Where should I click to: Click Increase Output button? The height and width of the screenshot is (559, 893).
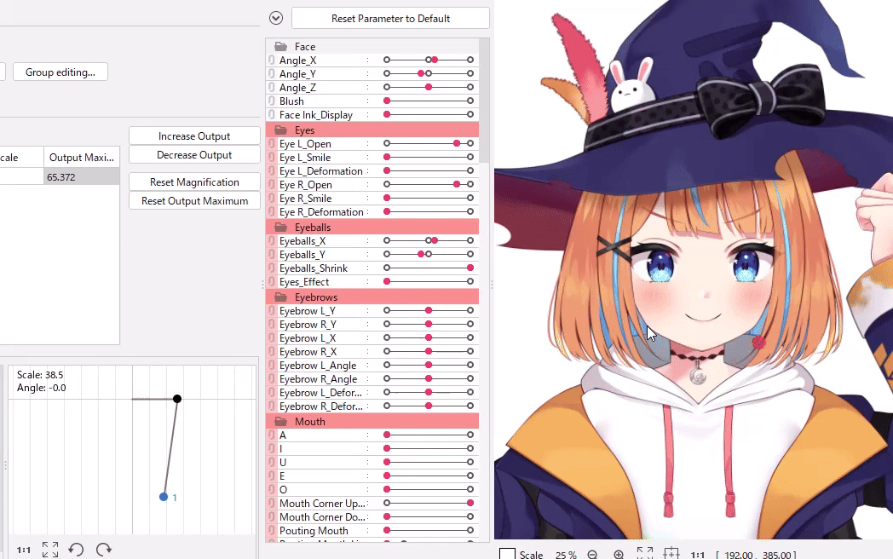[x=194, y=136]
